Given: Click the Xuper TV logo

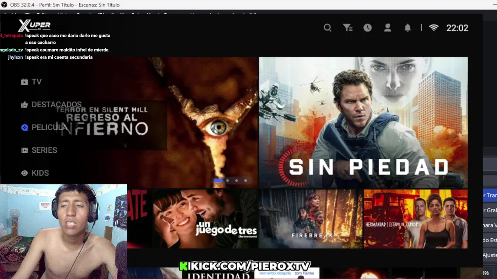Looking at the screenshot, I should pos(34,26).
